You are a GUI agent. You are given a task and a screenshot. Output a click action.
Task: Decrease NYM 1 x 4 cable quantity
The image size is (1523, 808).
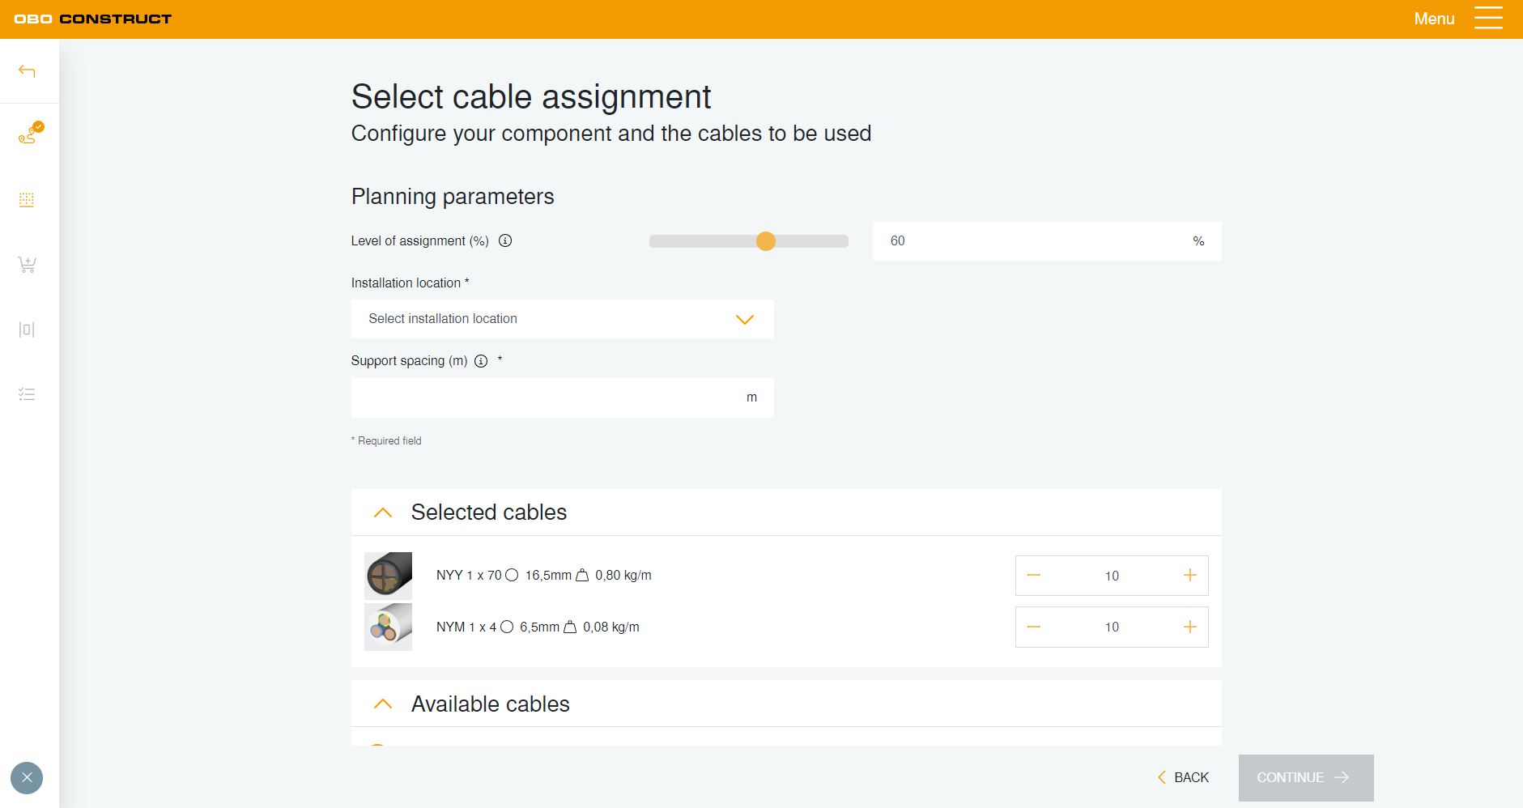[x=1033, y=627]
